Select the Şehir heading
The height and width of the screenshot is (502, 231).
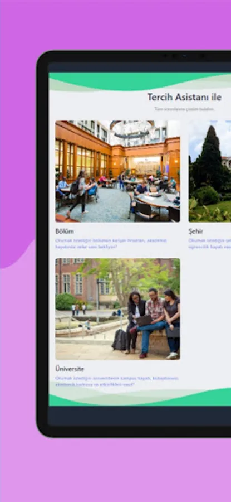pos(195,231)
